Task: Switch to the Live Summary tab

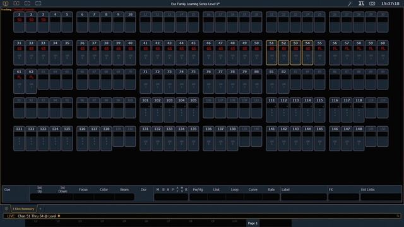Action: (23, 209)
